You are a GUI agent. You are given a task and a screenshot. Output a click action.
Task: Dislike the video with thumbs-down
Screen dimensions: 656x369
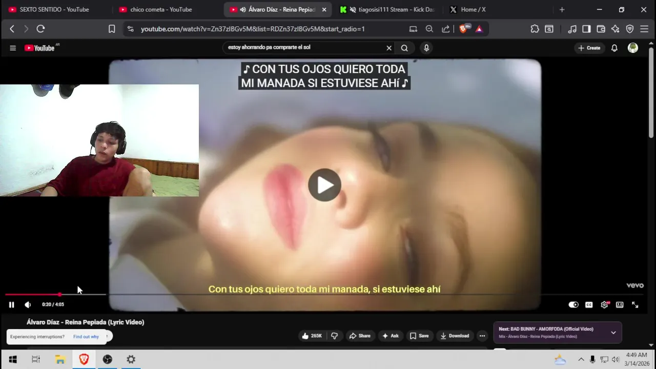point(335,336)
